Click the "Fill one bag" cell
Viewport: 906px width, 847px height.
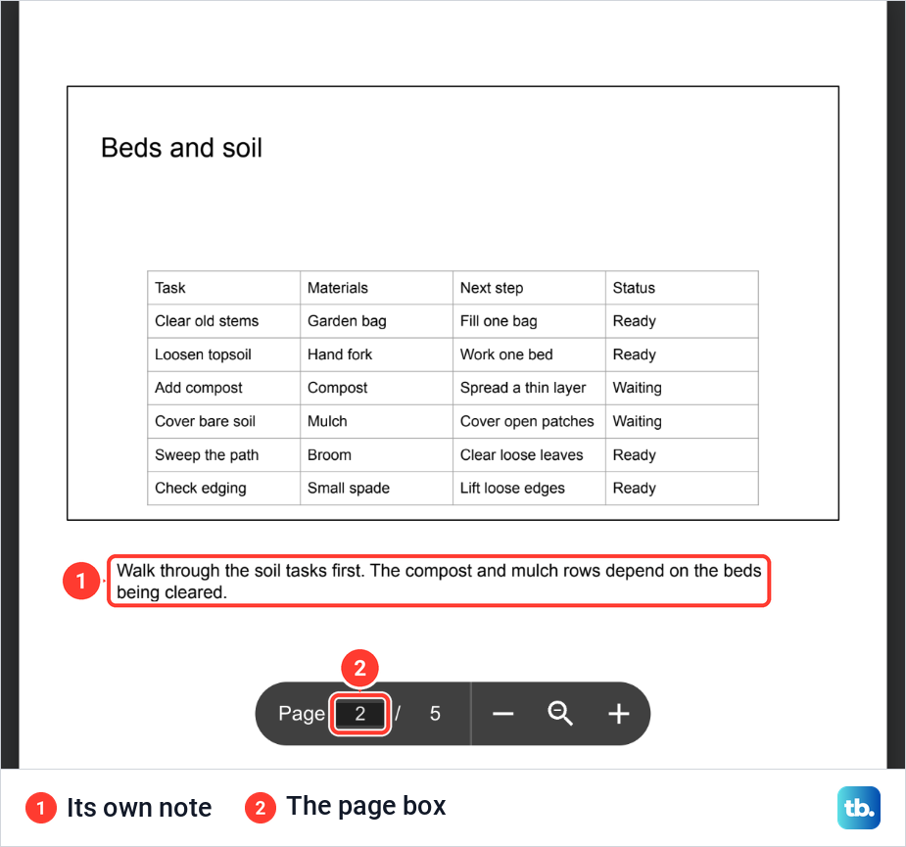pos(529,321)
